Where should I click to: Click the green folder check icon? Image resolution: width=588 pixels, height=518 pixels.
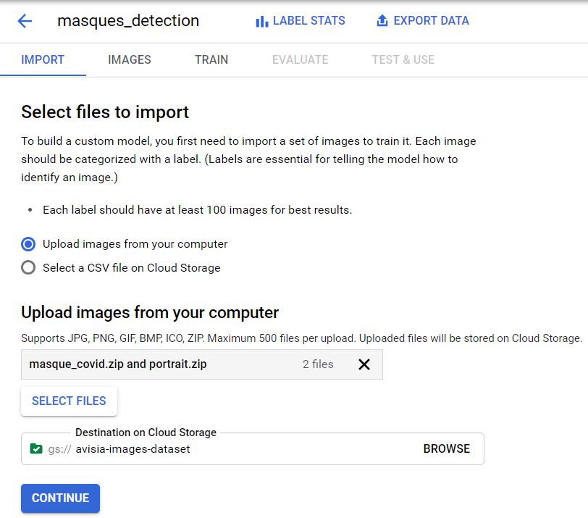tap(36, 448)
